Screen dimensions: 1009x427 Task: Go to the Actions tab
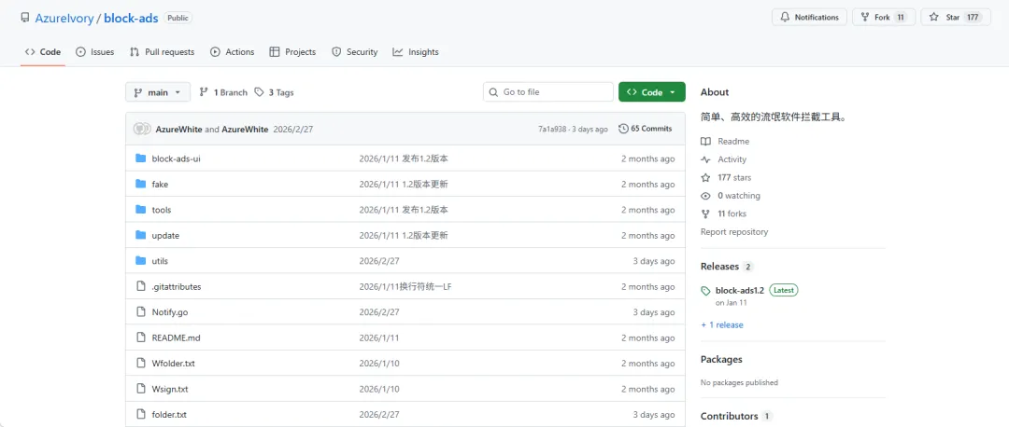(233, 52)
